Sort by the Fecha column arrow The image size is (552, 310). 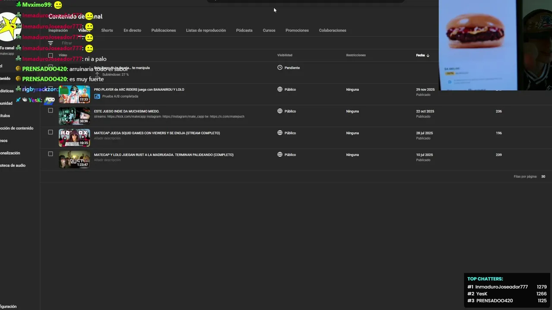click(428, 56)
